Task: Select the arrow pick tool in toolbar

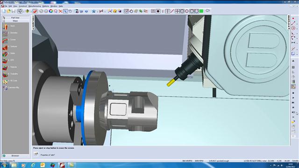Action: click(65, 11)
